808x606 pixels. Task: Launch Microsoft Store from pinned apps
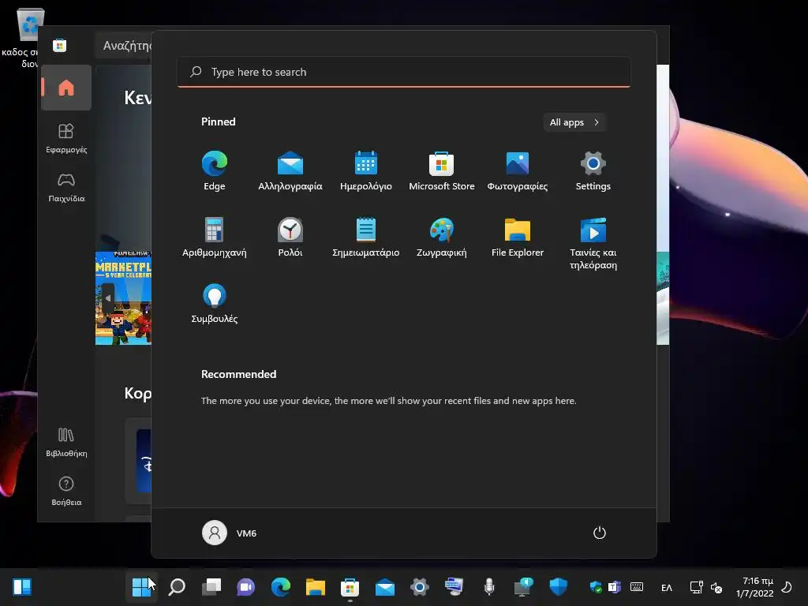pyautogui.click(x=442, y=170)
